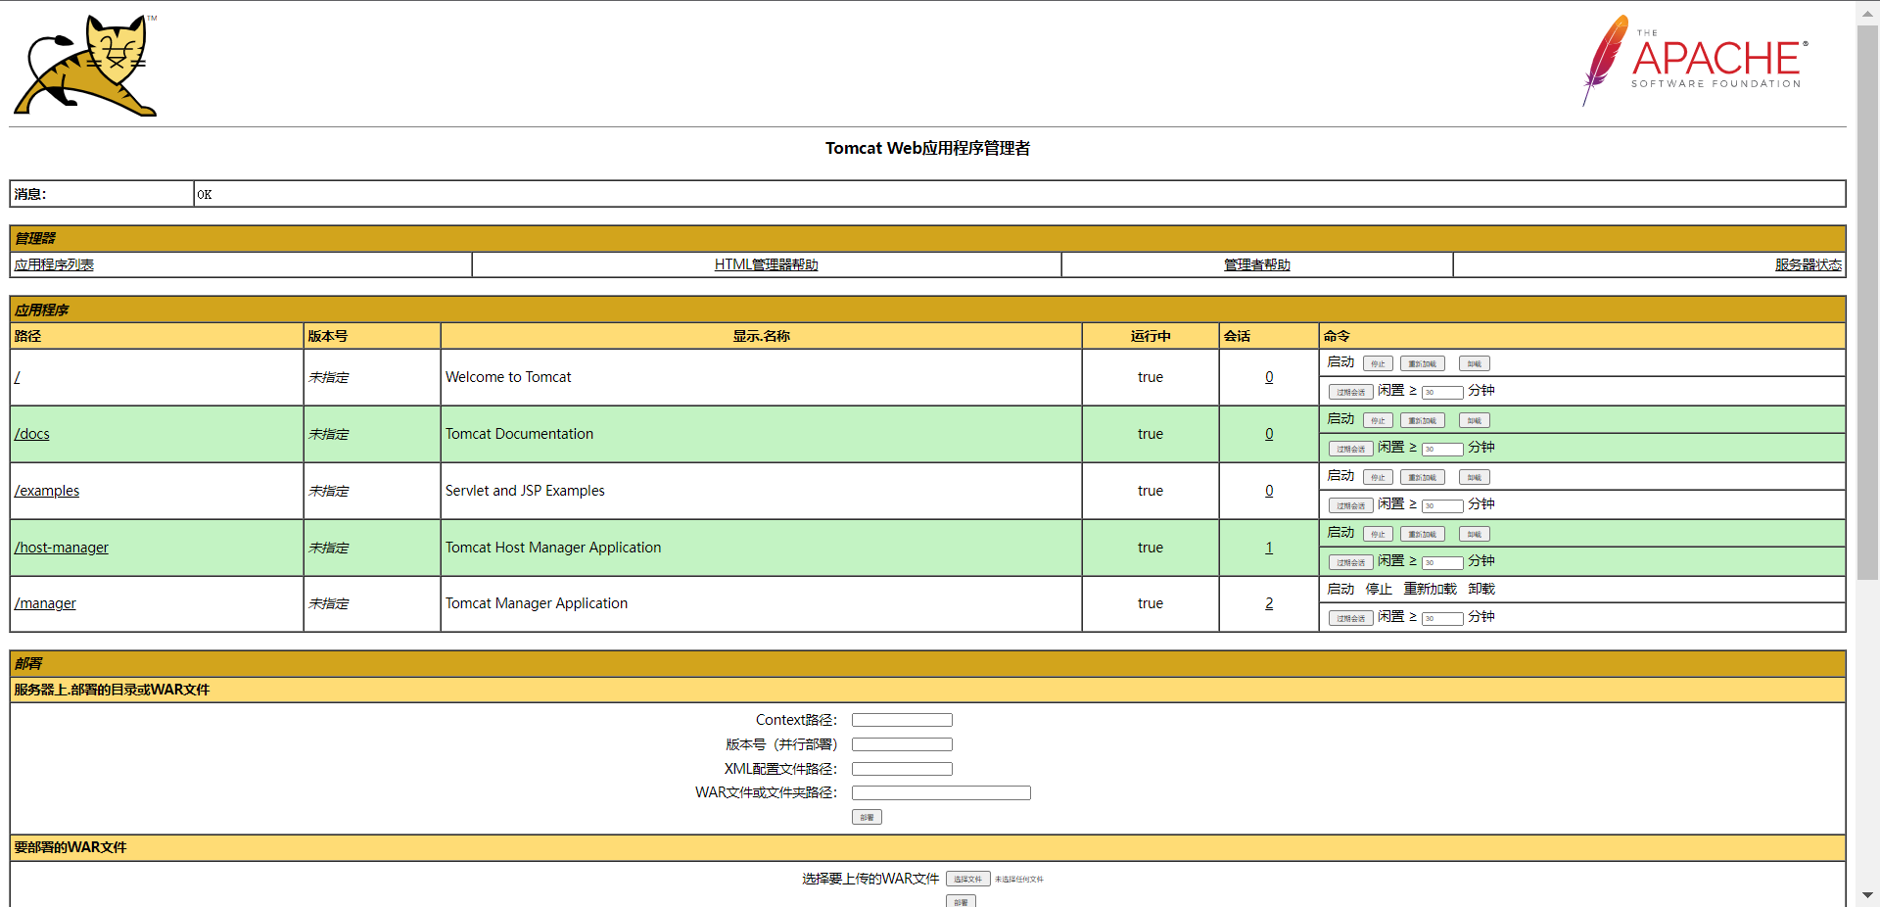This screenshot has width=1880, height=907.
Task: View sessions count 1 for /host-manager
Action: 1269,548
